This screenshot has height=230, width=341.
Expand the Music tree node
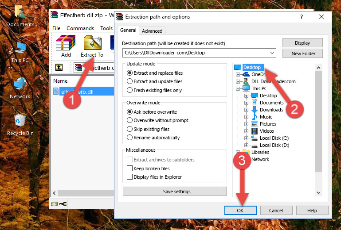(246, 117)
